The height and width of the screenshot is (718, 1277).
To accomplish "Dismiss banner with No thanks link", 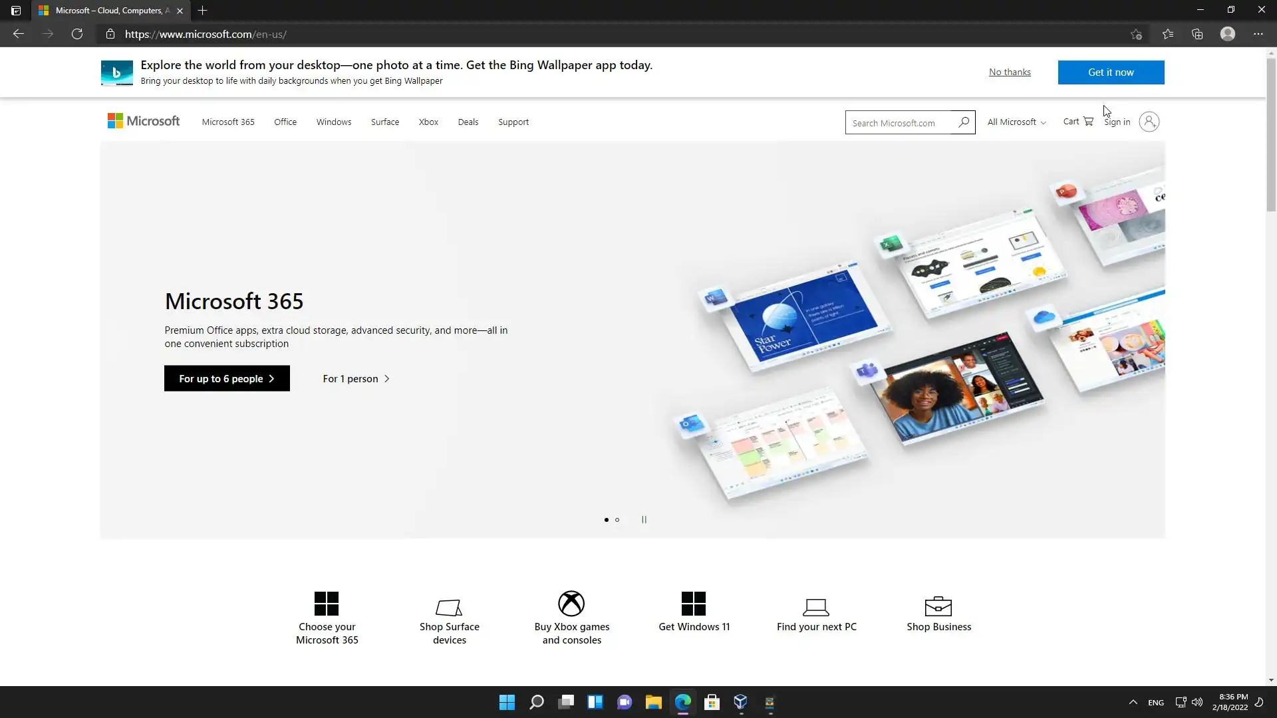I will coord(1009,72).
